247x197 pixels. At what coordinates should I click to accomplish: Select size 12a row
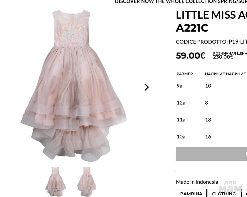211,103
